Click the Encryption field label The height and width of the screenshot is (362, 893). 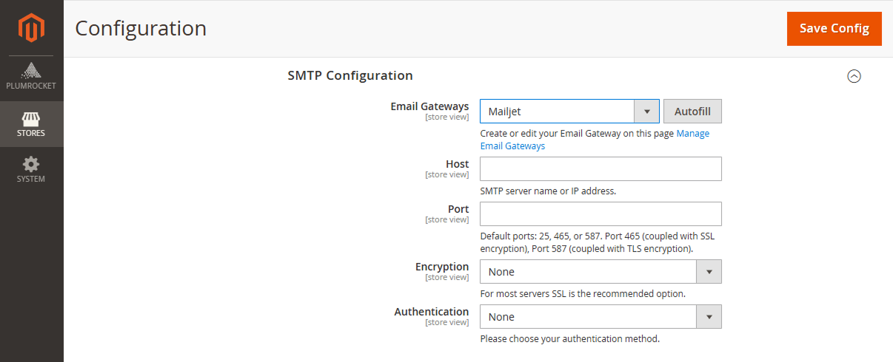[442, 267]
